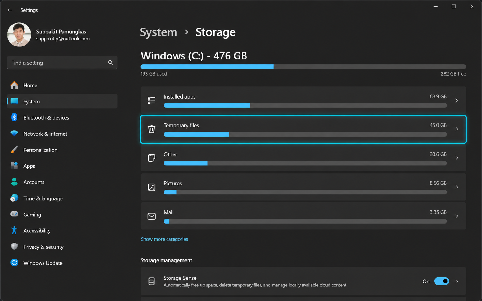
Task: Click the Personalization paintbrush icon
Action: coord(14,150)
